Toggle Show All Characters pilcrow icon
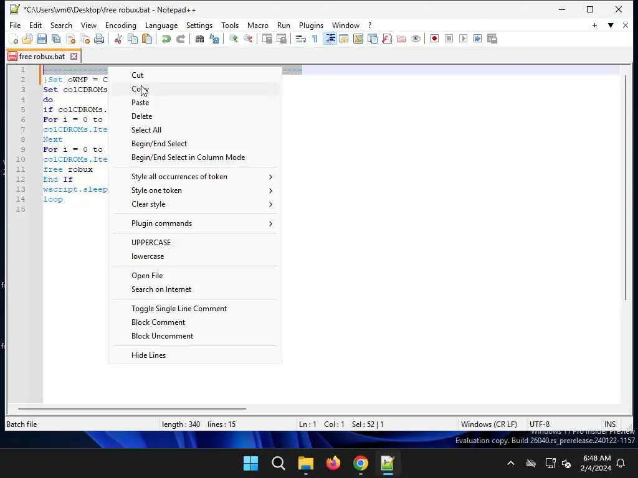This screenshot has width=638, height=478. [x=315, y=39]
